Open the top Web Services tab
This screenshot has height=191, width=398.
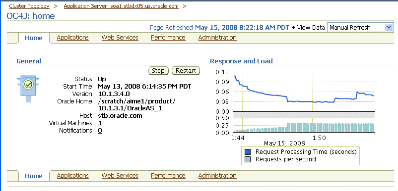click(120, 38)
